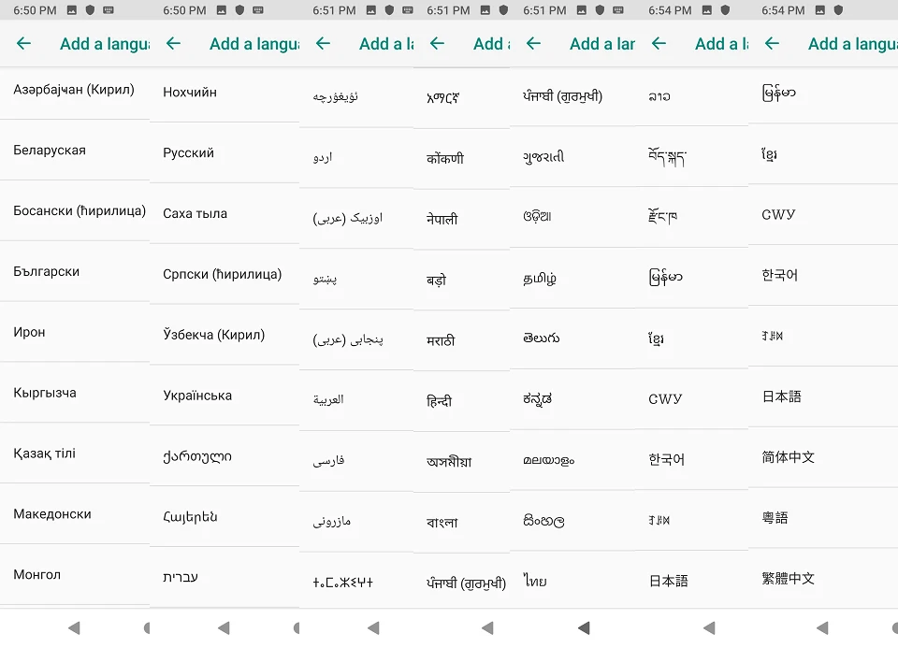Image resolution: width=898 pixels, height=648 pixels.
Task: Tap back arrow above the कोंकणी list
Action: point(437,44)
